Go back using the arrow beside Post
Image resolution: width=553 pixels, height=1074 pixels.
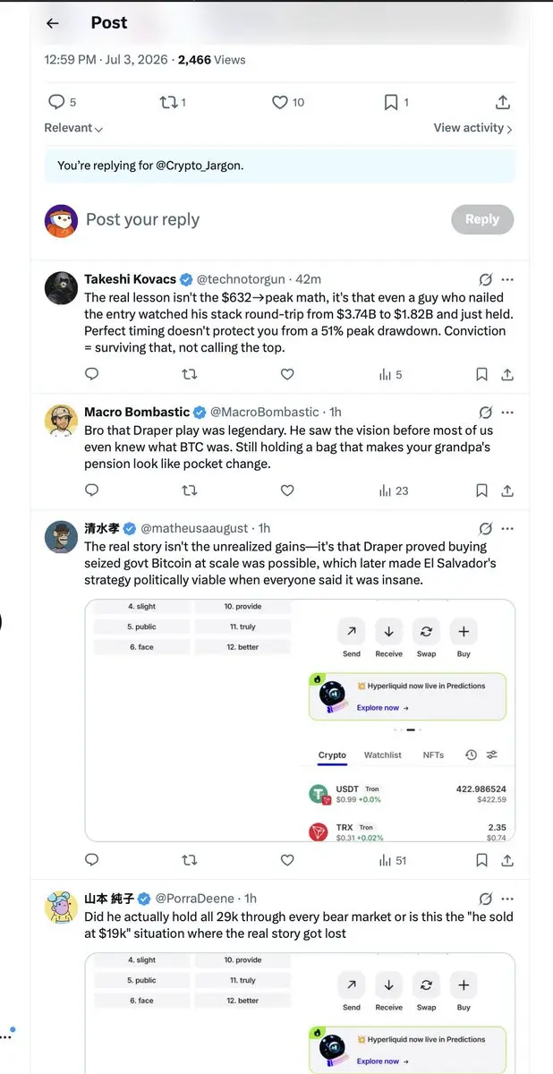click(x=53, y=24)
